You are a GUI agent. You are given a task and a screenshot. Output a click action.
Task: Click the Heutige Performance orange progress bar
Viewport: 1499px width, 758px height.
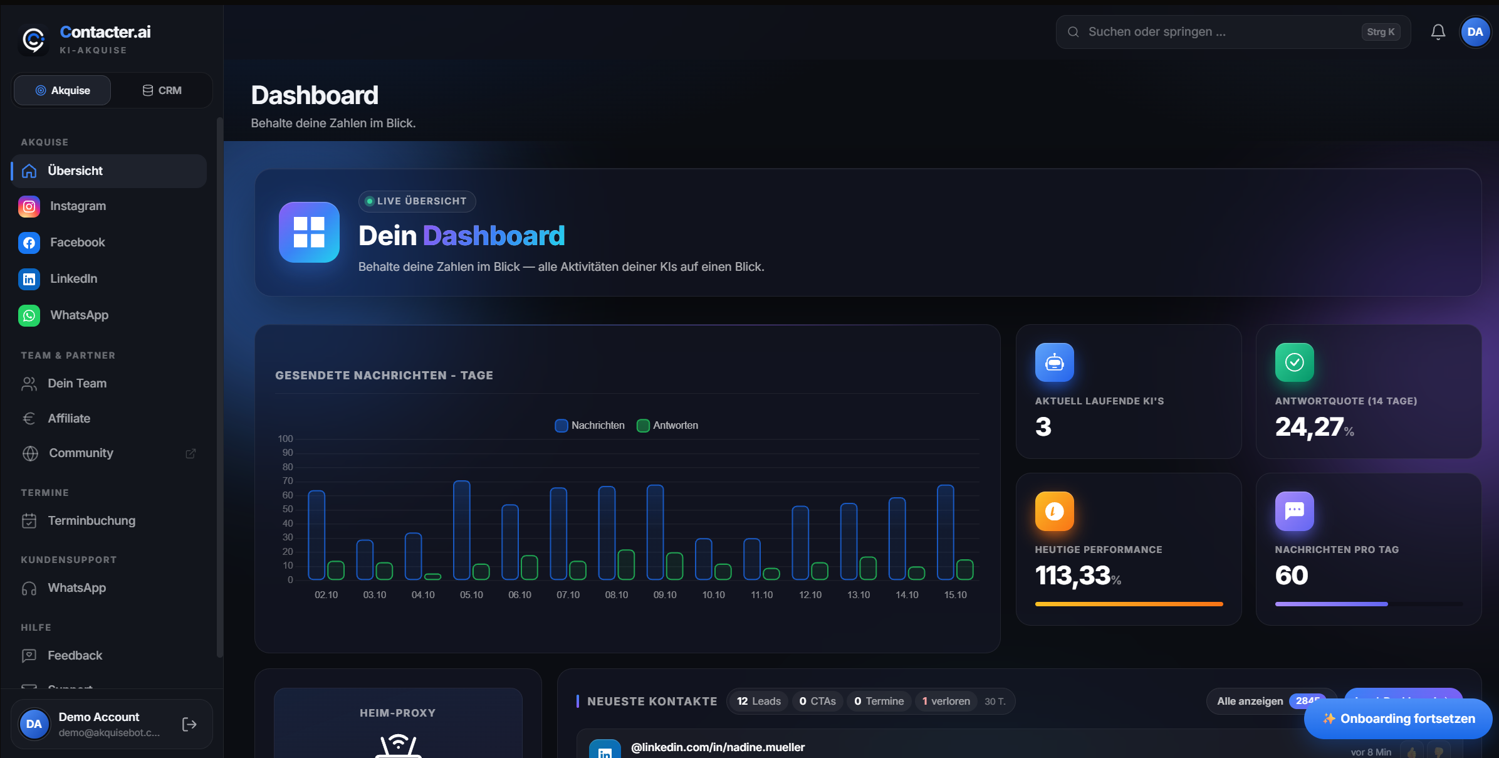(x=1129, y=604)
